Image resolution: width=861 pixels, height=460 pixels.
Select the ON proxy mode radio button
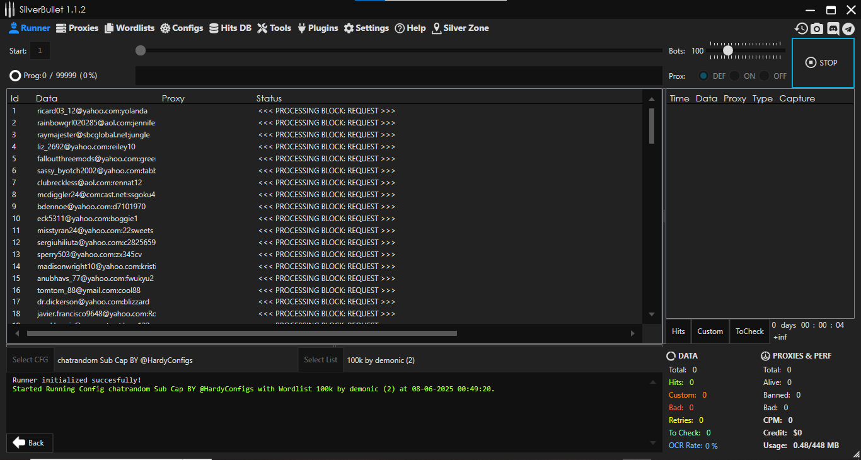(x=735, y=76)
